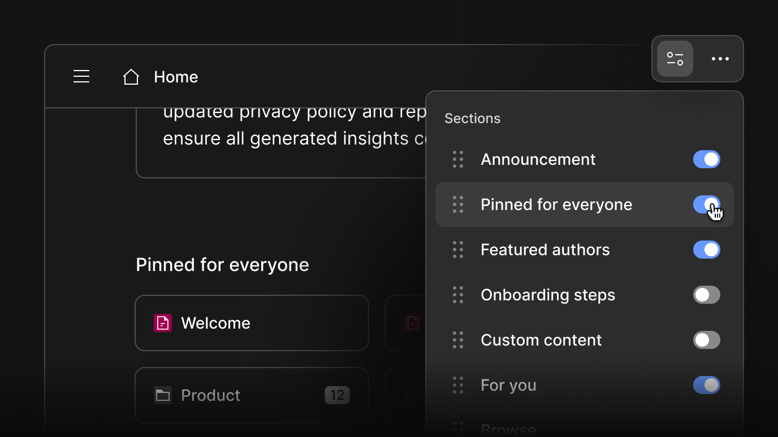Open the Product folder card
Screen dimensions: 778x437
[252, 395]
